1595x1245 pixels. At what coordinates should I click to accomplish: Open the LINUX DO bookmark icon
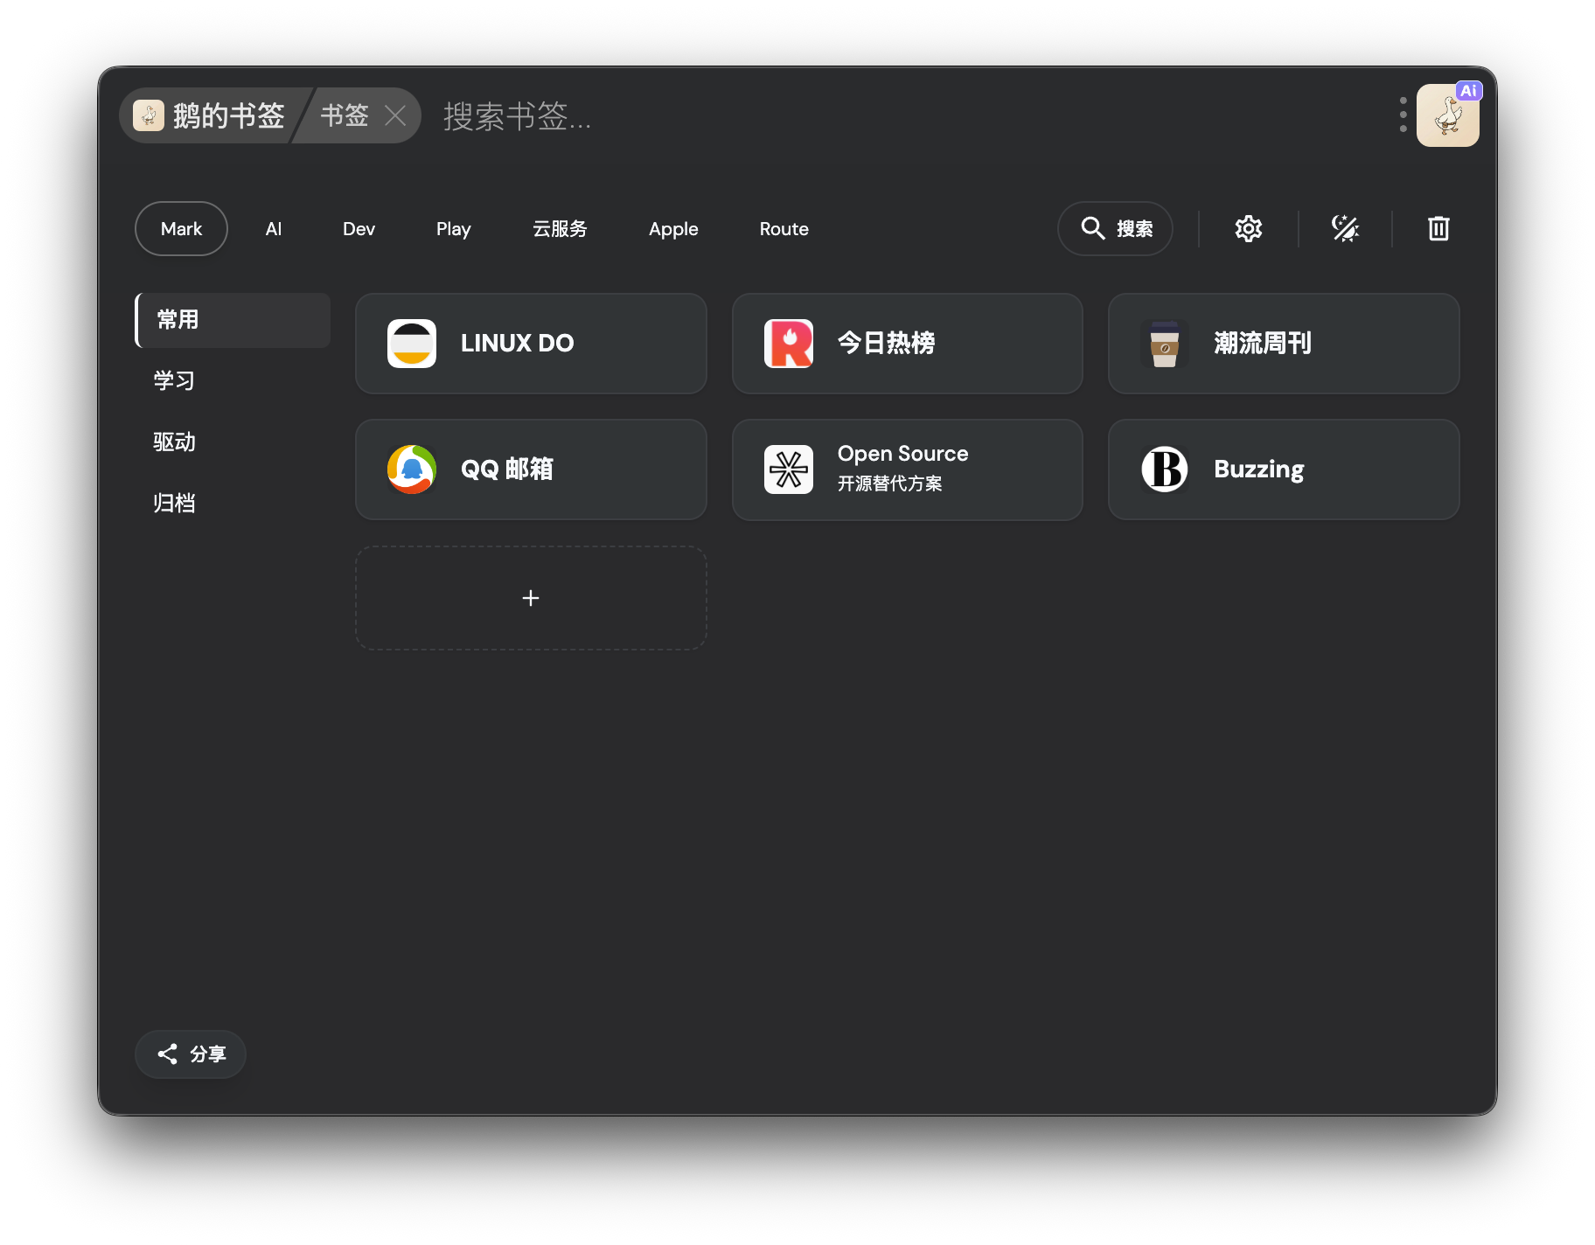tap(412, 344)
